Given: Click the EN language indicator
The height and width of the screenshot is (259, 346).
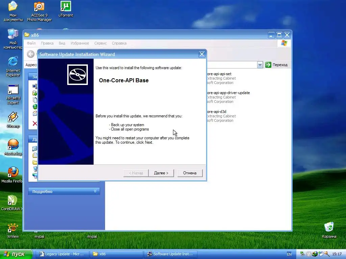Looking at the screenshot, I should click(289, 254).
